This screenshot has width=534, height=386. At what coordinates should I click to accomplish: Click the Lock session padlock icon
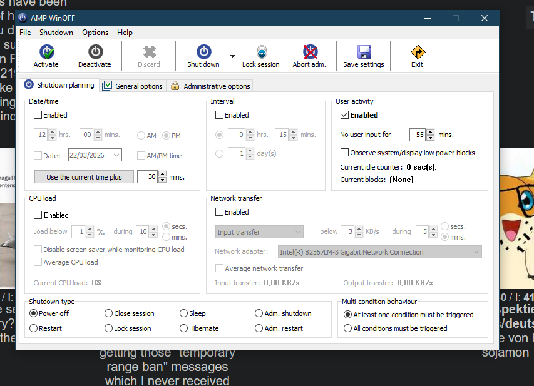coord(262,52)
